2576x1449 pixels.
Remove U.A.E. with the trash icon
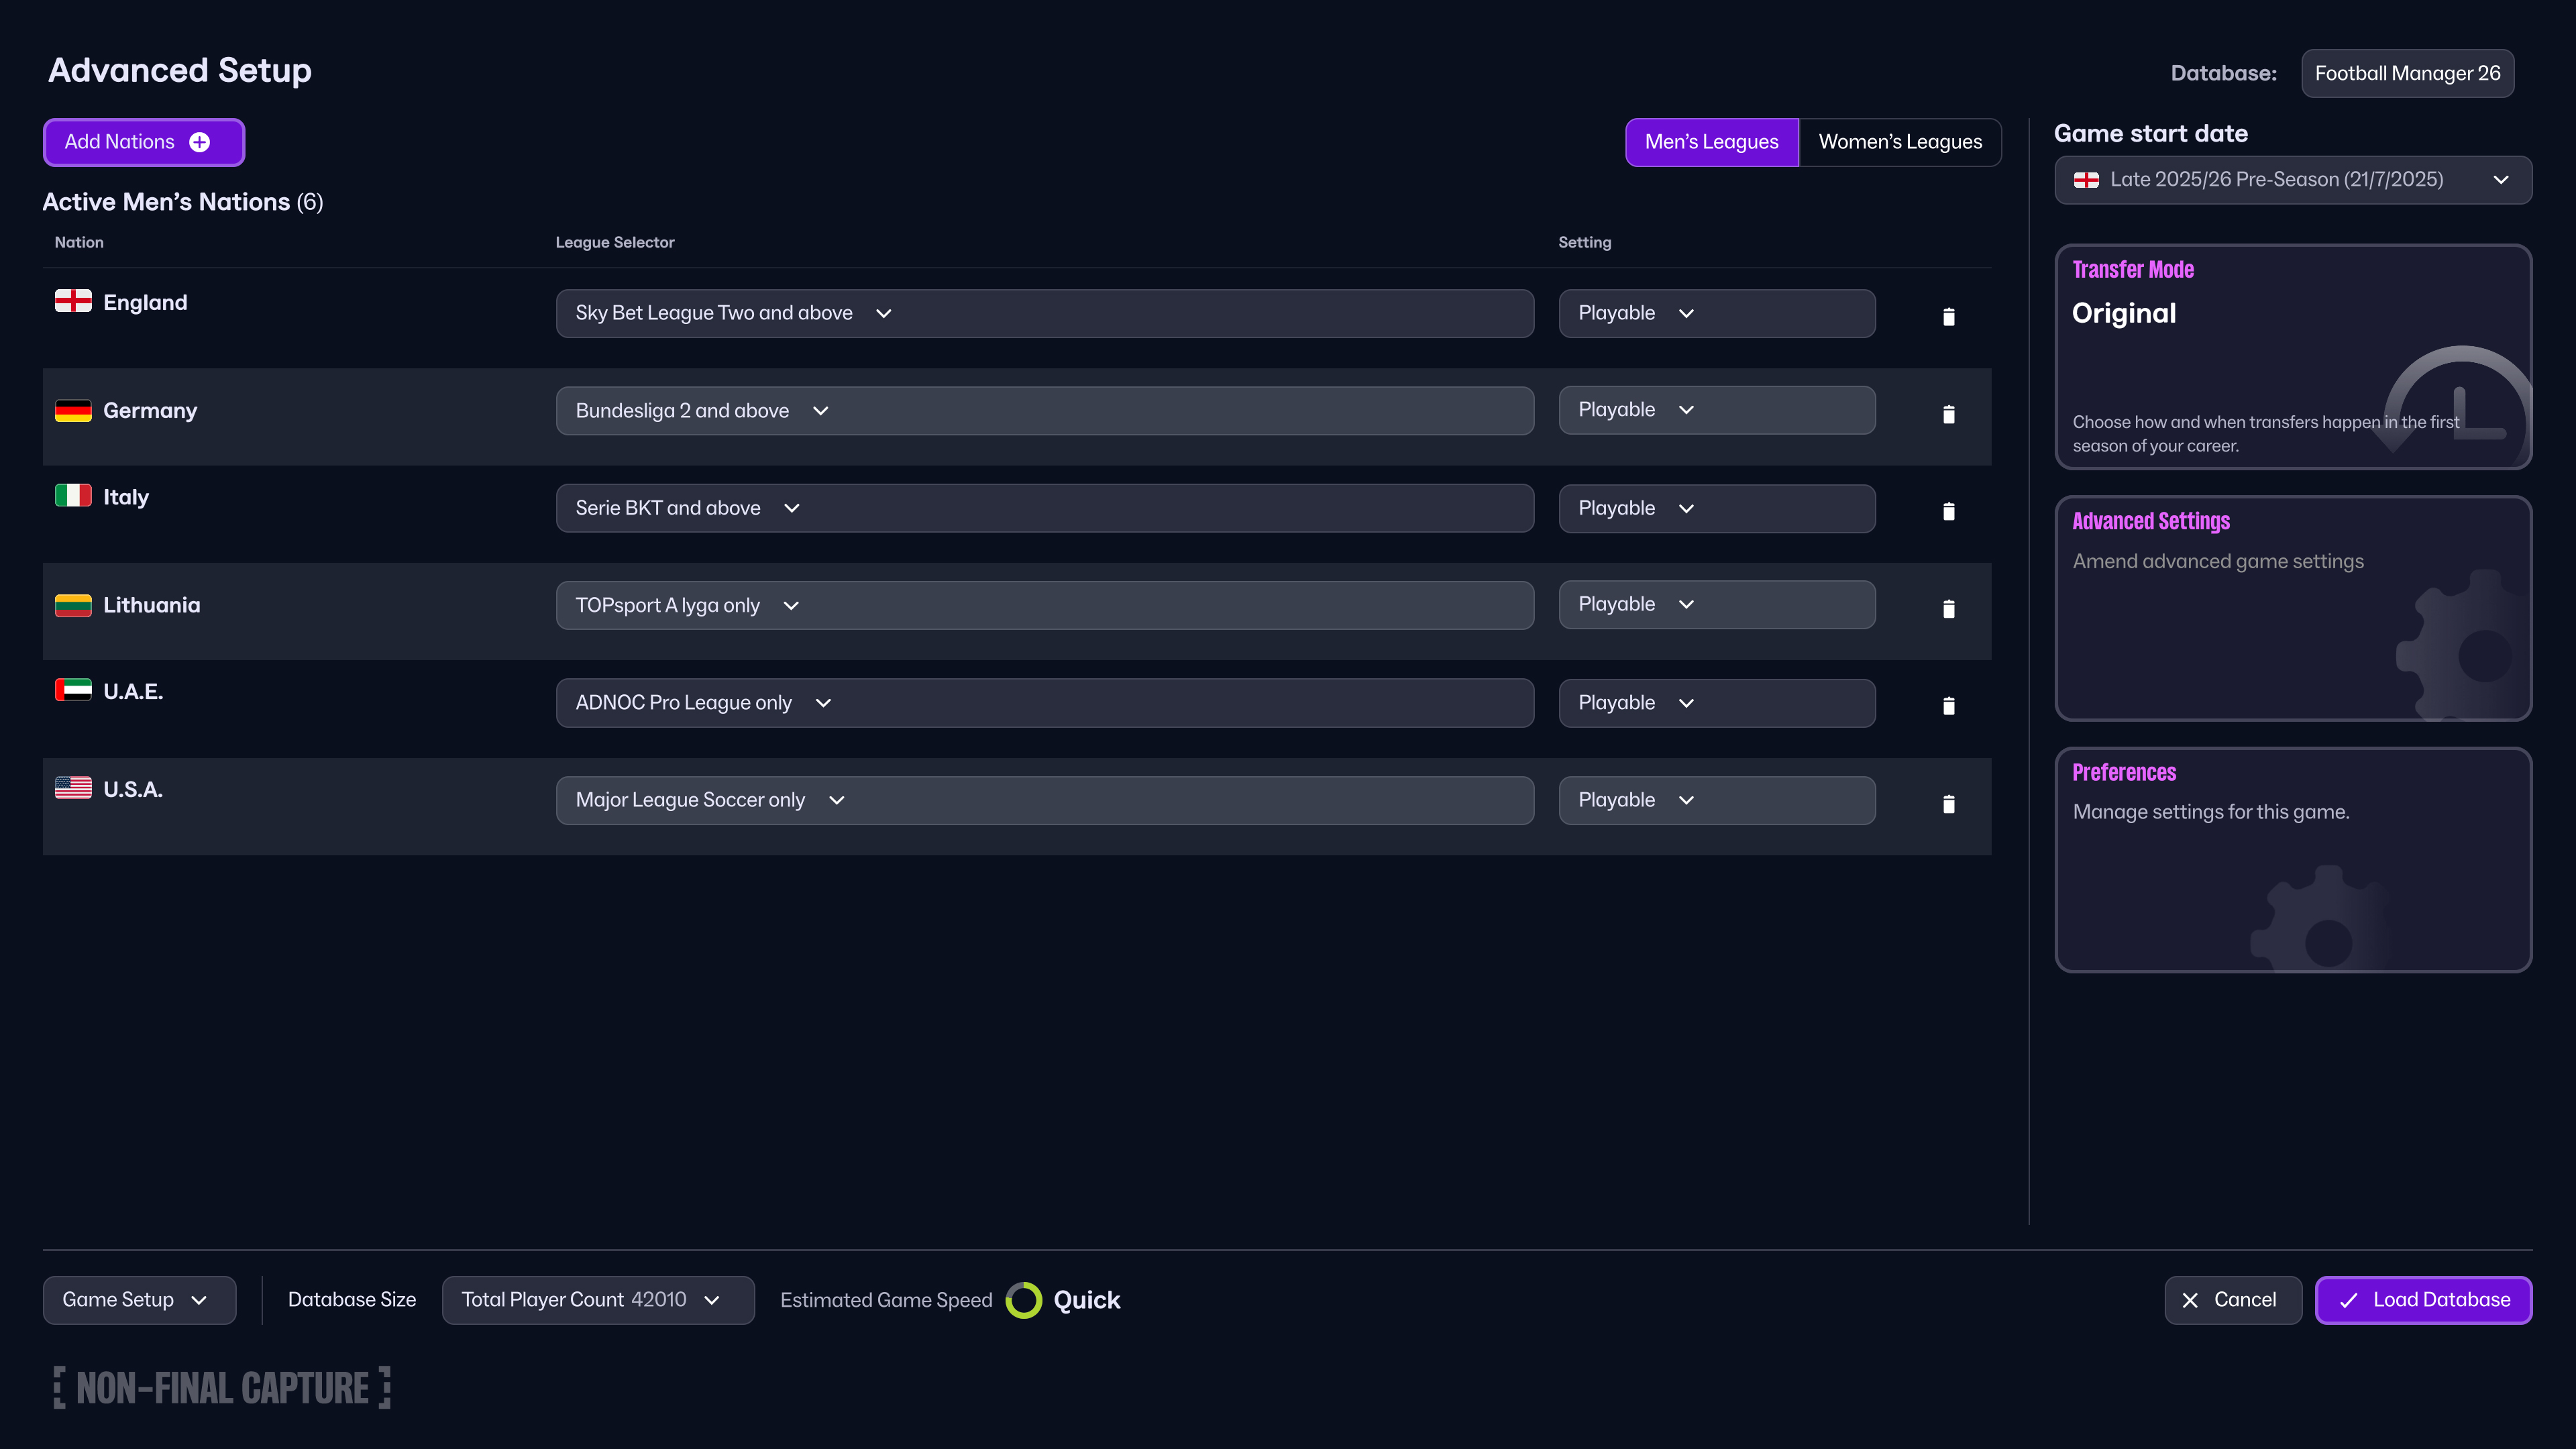pos(1948,706)
